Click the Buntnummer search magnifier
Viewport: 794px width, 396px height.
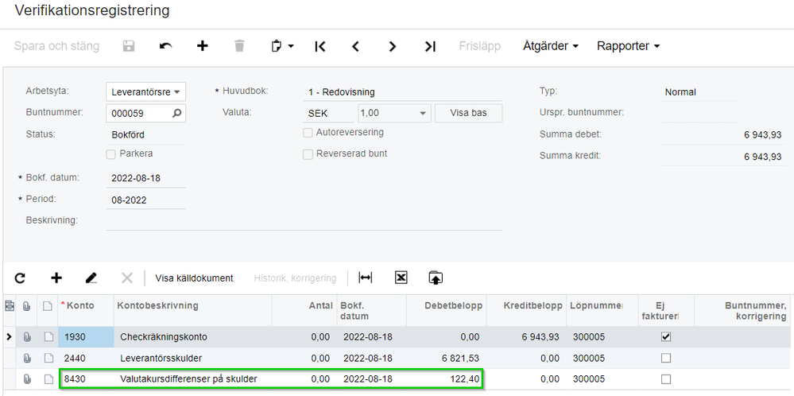(176, 114)
